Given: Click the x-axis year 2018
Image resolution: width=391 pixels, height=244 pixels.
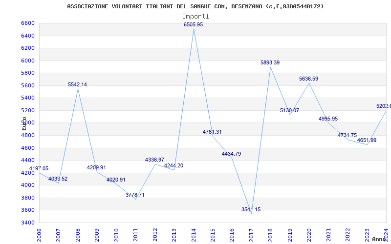Looking at the screenshot, I should (271, 235).
